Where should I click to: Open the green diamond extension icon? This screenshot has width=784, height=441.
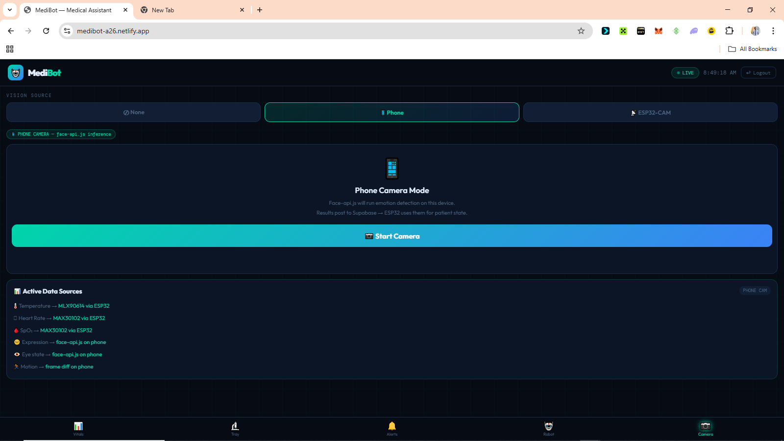click(x=676, y=31)
